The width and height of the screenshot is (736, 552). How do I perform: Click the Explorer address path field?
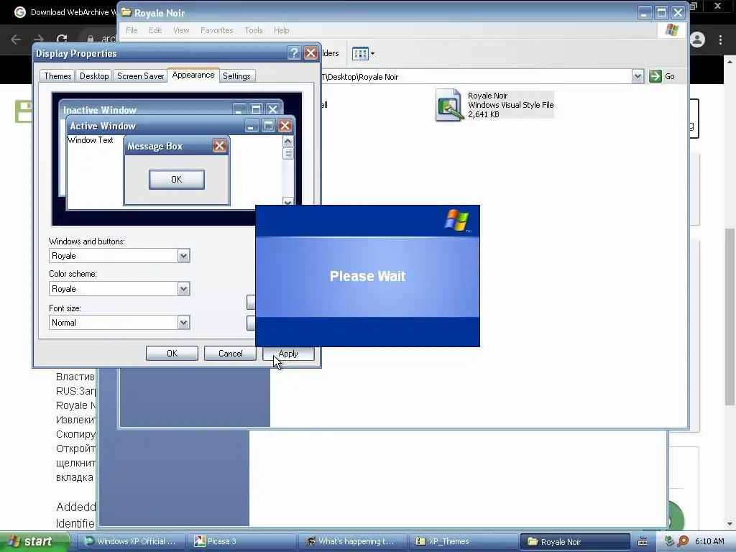(476, 76)
